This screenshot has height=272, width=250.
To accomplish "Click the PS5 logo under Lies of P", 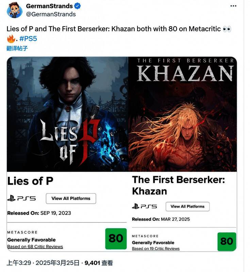I will [x=21, y=198].
